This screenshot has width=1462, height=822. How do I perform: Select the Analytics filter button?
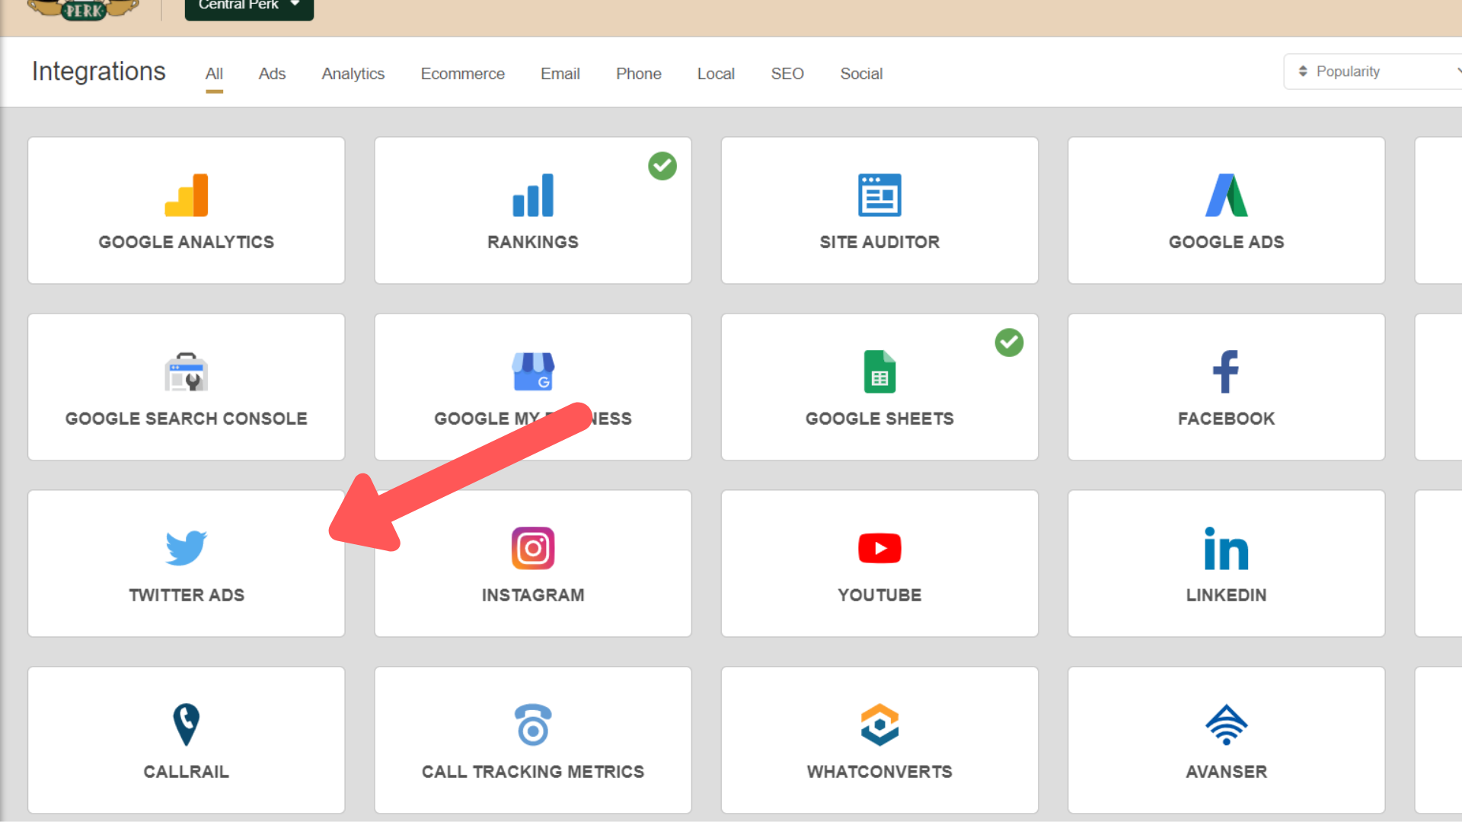click(x=353, y=73)
